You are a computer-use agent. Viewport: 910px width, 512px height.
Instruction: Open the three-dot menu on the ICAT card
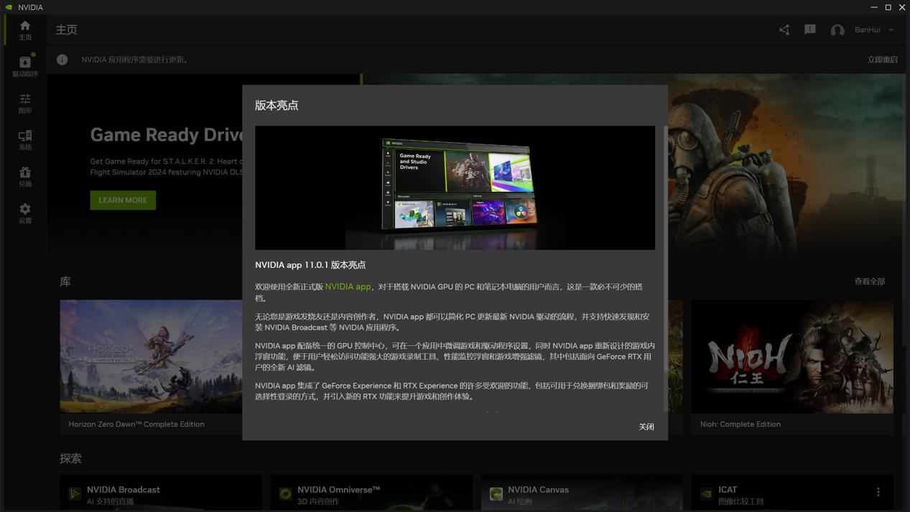pyautogui.click(x=878, y=492)
